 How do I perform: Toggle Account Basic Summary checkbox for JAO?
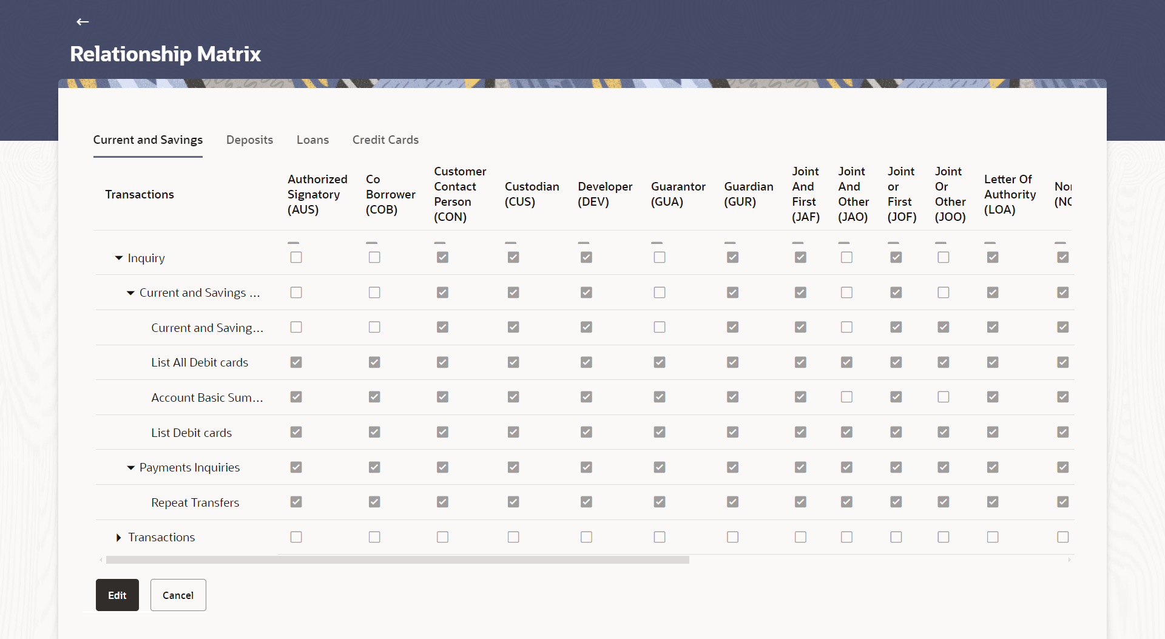846,397
